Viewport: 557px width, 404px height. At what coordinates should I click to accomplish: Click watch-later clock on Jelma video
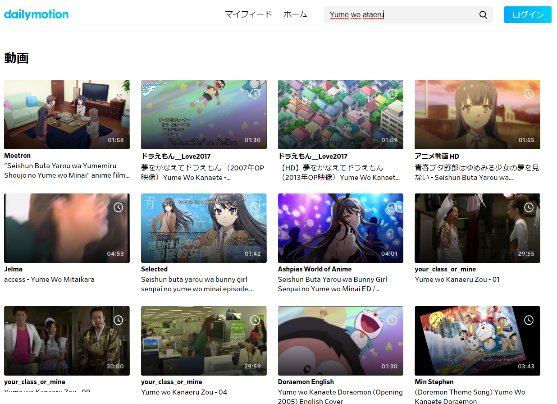pos(118,207)
